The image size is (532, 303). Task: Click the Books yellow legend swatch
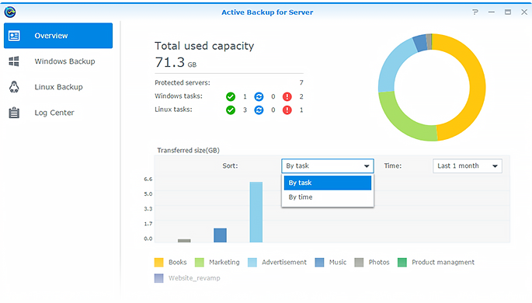158,263
